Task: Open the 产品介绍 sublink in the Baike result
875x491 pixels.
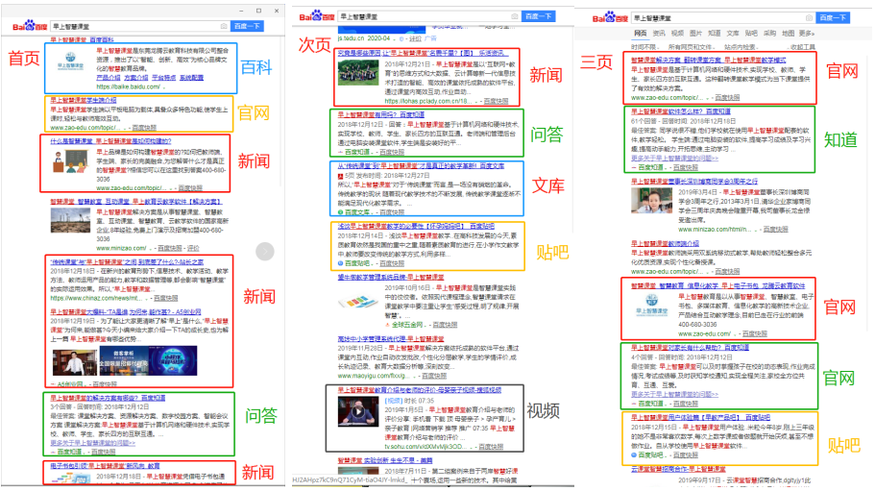Action: click(x=109, y=78)
